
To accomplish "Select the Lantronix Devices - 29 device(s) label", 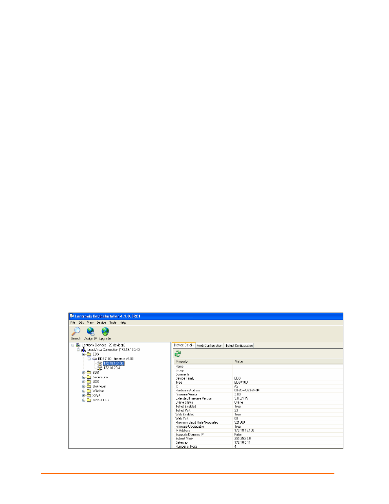I will (x=104, y=345).
